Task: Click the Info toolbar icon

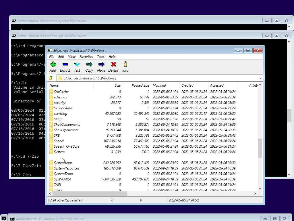Action: click(x=125, y=64)
